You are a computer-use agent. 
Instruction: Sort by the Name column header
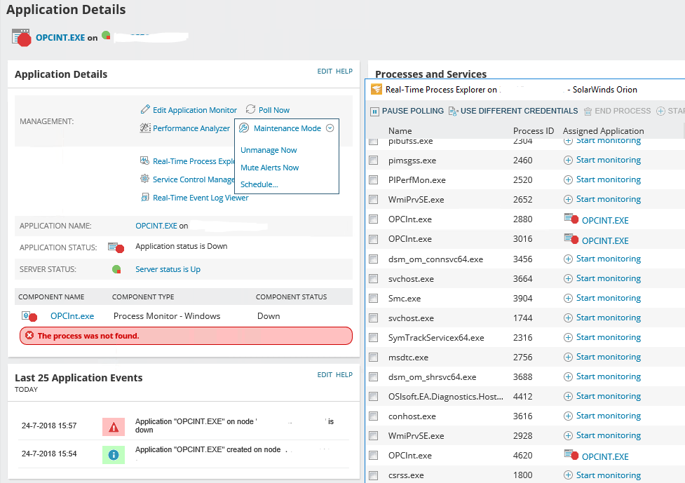tap(400, 130)
